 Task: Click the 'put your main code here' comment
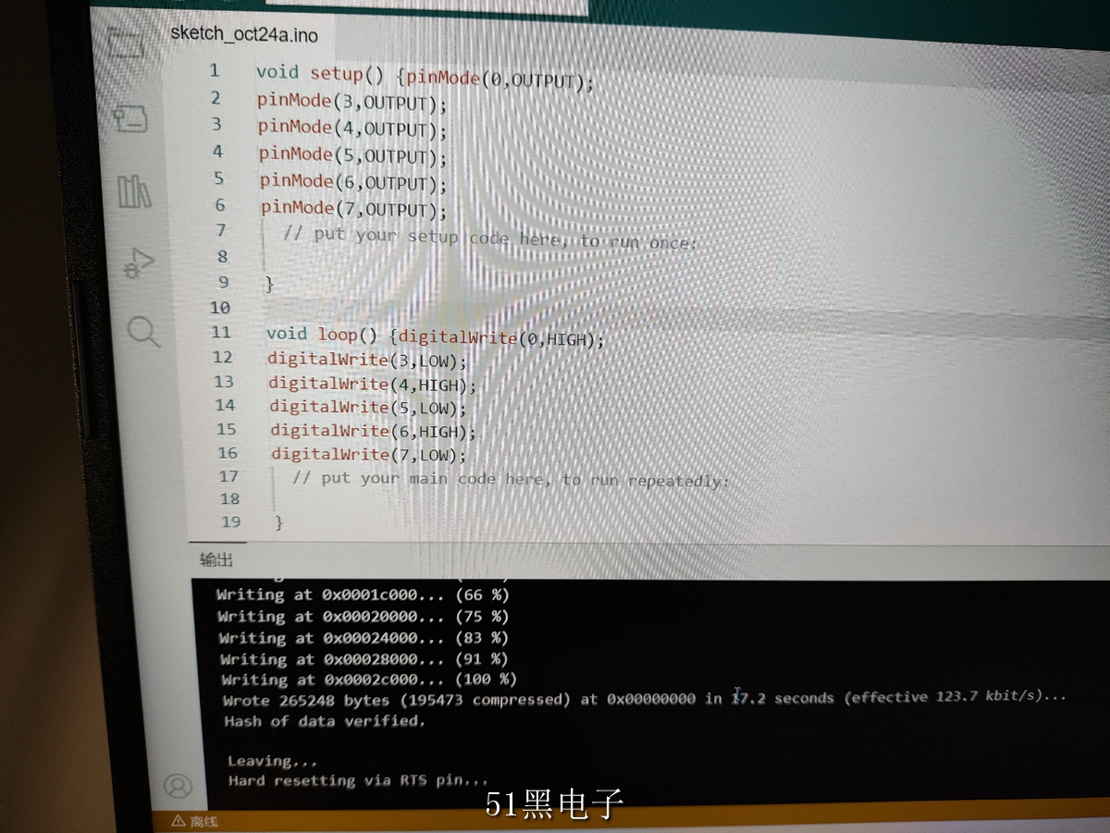pyautogui.click(x=512, y=479)
